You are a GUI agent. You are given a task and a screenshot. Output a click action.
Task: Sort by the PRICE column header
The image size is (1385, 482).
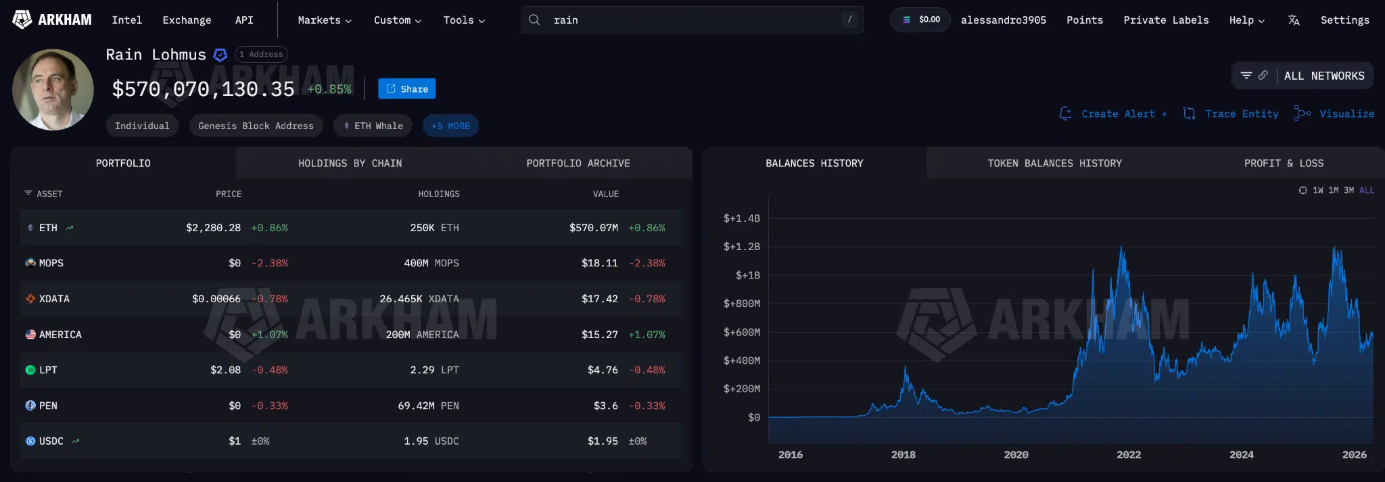click(x=229, y=194)
